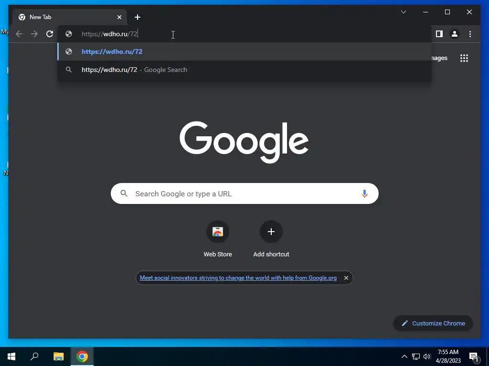489x366 pixels.
Task: Open the profile avatar menu
Action: [455, 34]
